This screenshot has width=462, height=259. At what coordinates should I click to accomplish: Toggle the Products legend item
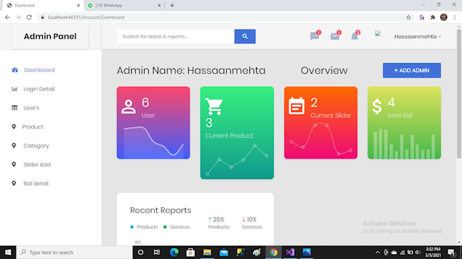pyautogui.click(x=144, y=227)
